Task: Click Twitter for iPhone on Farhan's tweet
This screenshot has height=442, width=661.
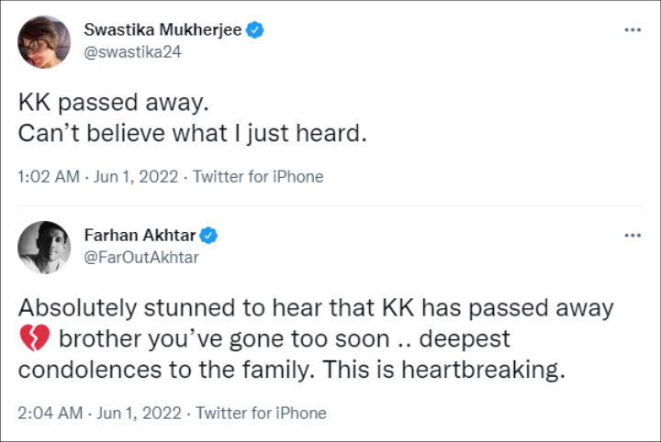Action: pyautogui.click(x=262, y=413)
